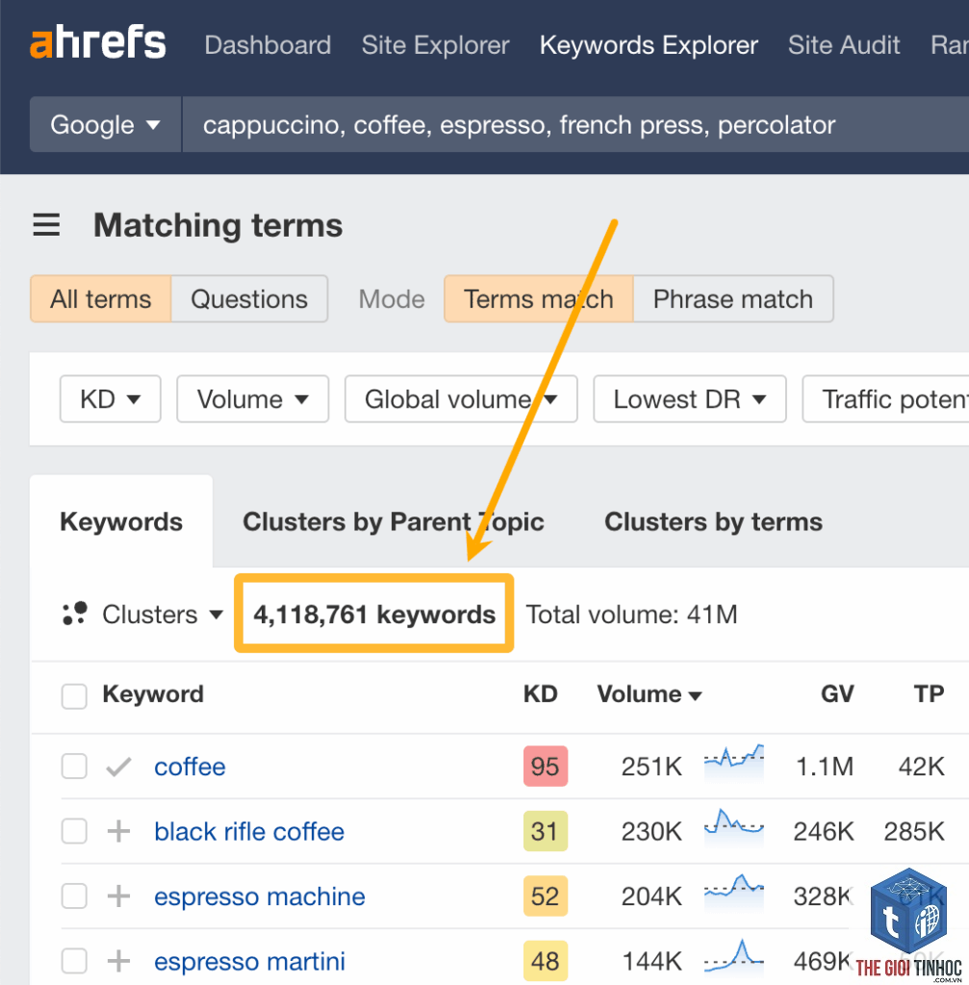This screenshot has height=985, width=969.
Task: Open the black rifle coffee link
Action: 249,831
